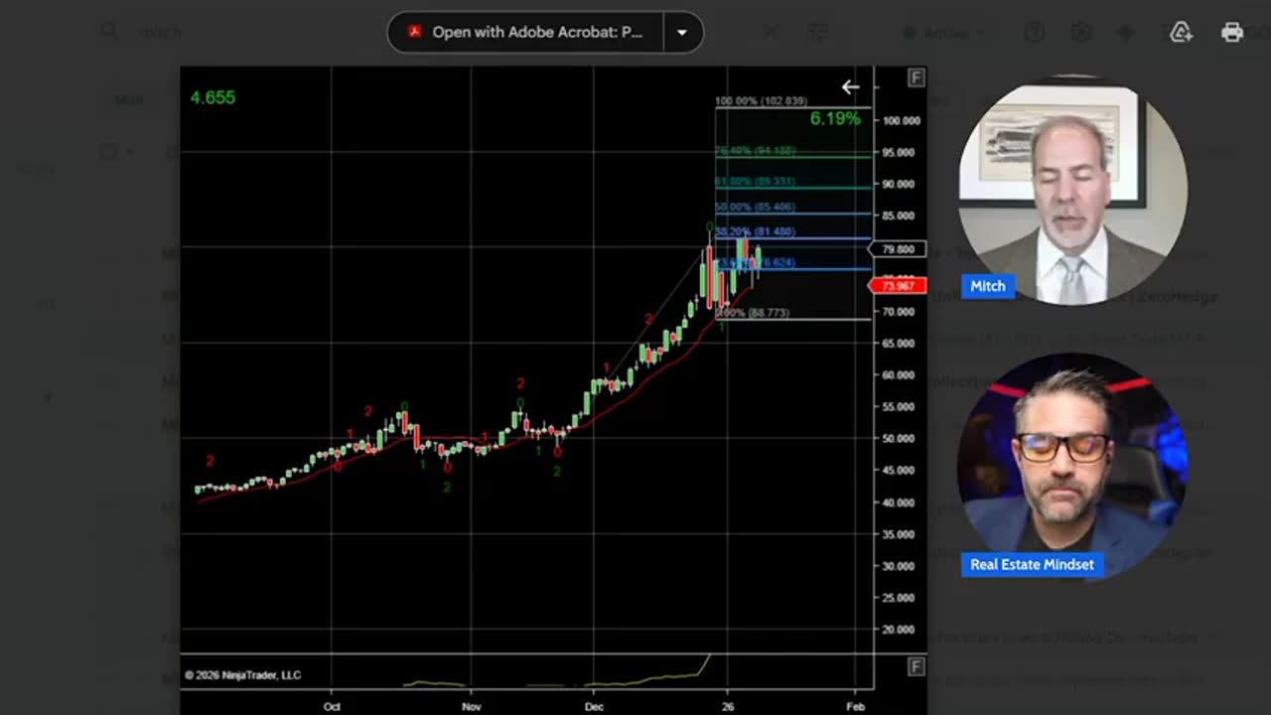Screen dimensions: 1271x715
Task: Click the red 73.967 price label
Action: (898, 286)
